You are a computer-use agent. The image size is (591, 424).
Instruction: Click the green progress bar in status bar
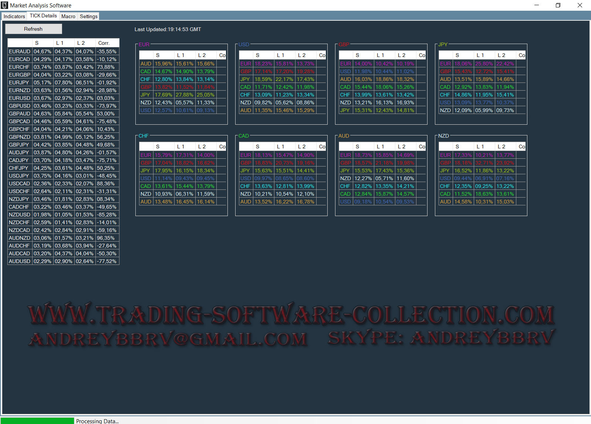pos(37,421)
